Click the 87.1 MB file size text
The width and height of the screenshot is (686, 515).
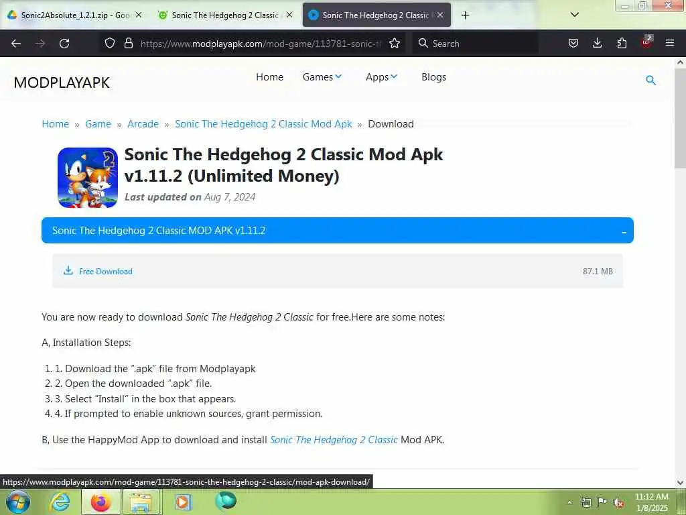pos(598,272)
